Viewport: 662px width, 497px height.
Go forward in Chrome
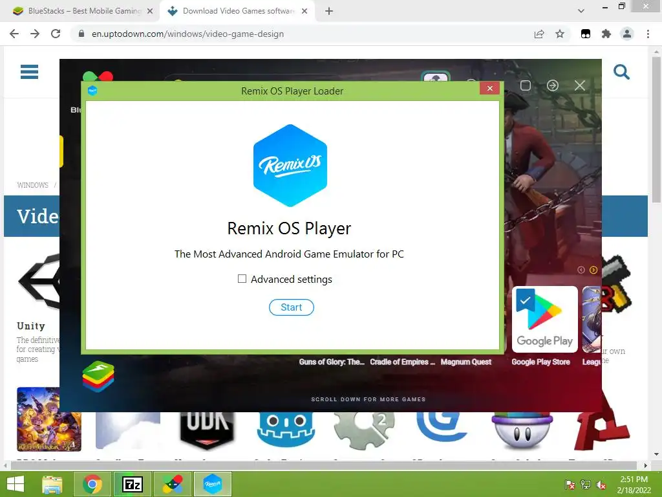click(35, 34)
